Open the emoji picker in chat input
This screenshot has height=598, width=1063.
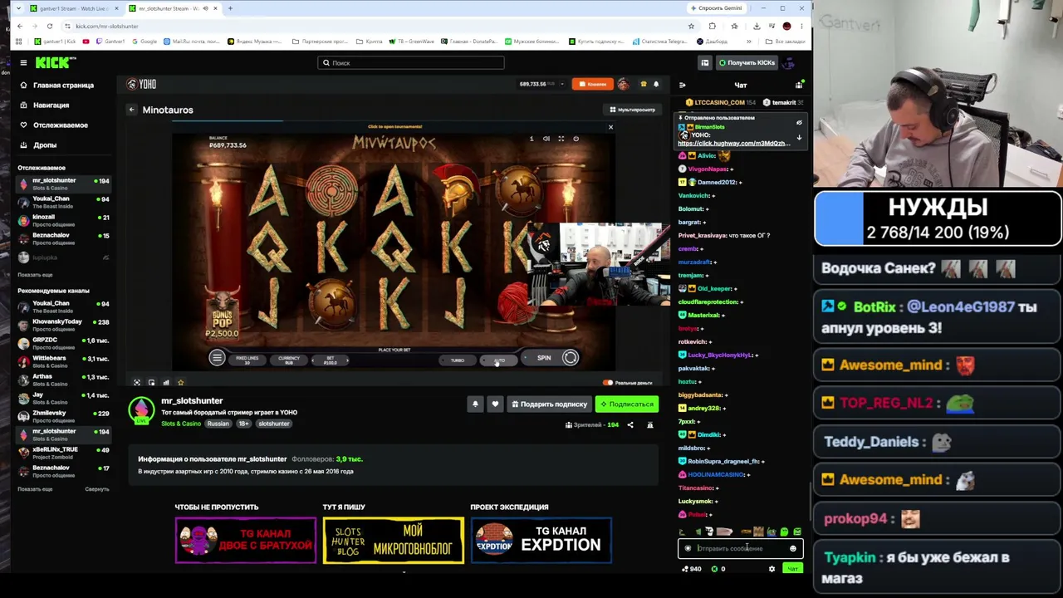793,549
